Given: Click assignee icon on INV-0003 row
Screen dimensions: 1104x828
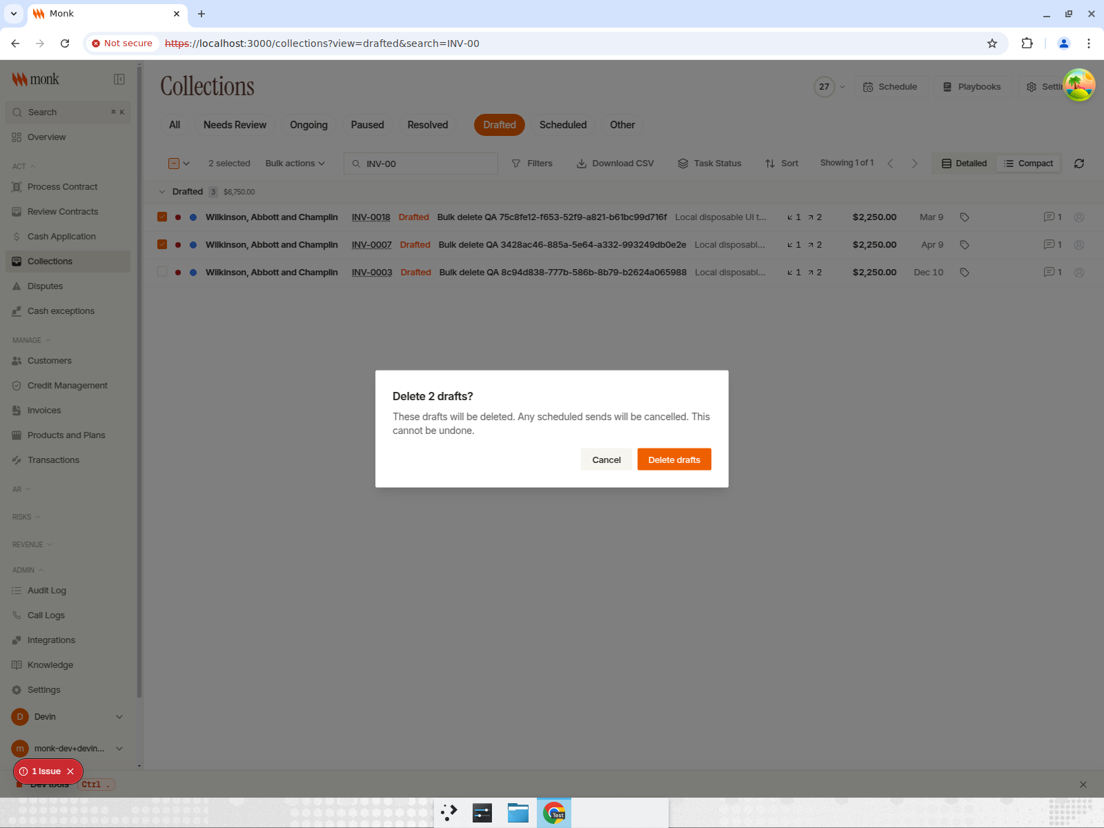Looking at the screenshot, I should (x=1079, y=273).
